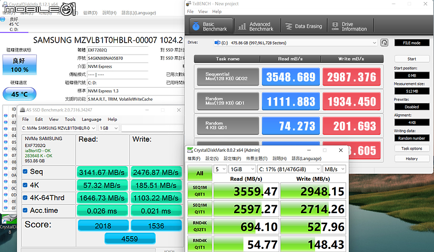This screenshot has height=252, width=434.
Task: Click Prewrite Disabled field
Action: pos(411,107)
